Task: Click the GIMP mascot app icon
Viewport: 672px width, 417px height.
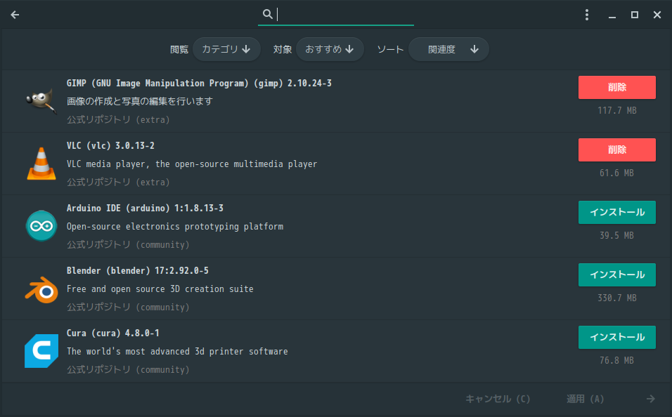Action: (x=41, y=101)
